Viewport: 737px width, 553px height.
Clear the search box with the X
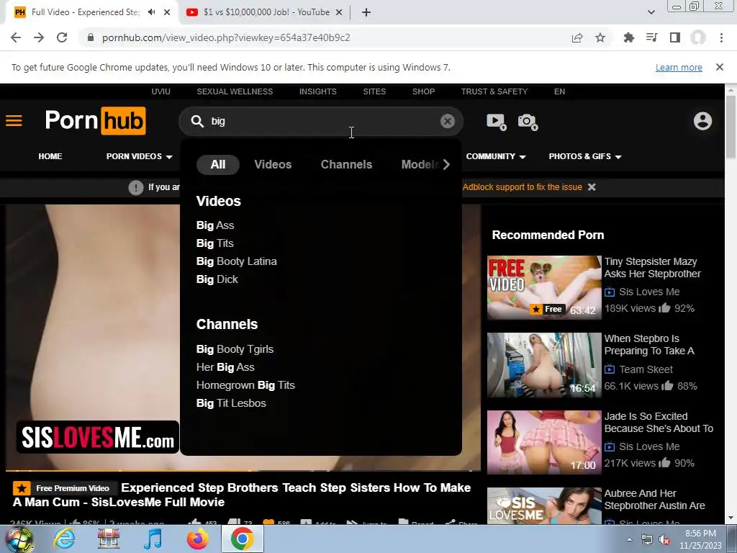pyautogui.click(x=448, y=121)
